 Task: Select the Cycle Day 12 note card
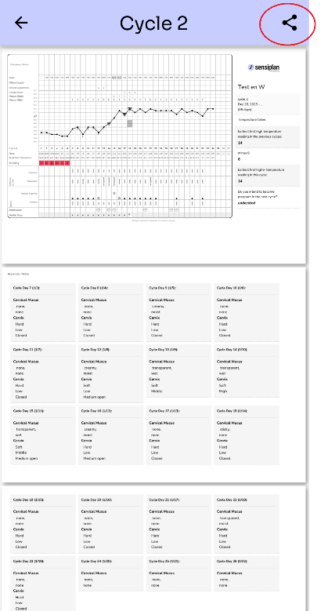point(111,373)
